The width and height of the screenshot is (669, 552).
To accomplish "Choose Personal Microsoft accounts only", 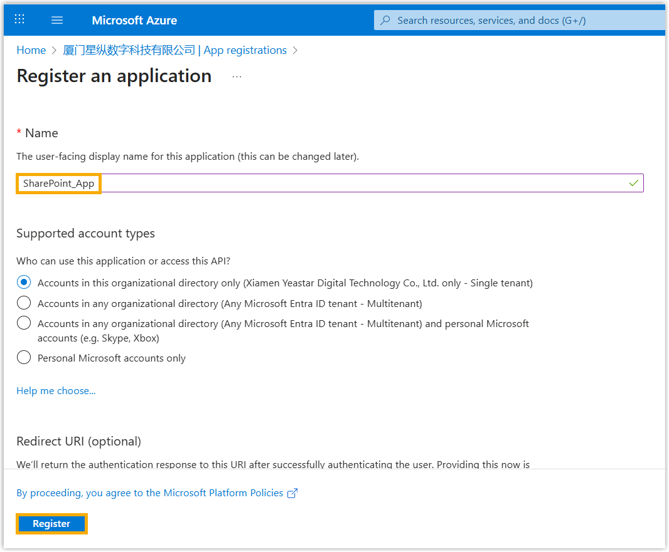I will (x=24, y=358).
